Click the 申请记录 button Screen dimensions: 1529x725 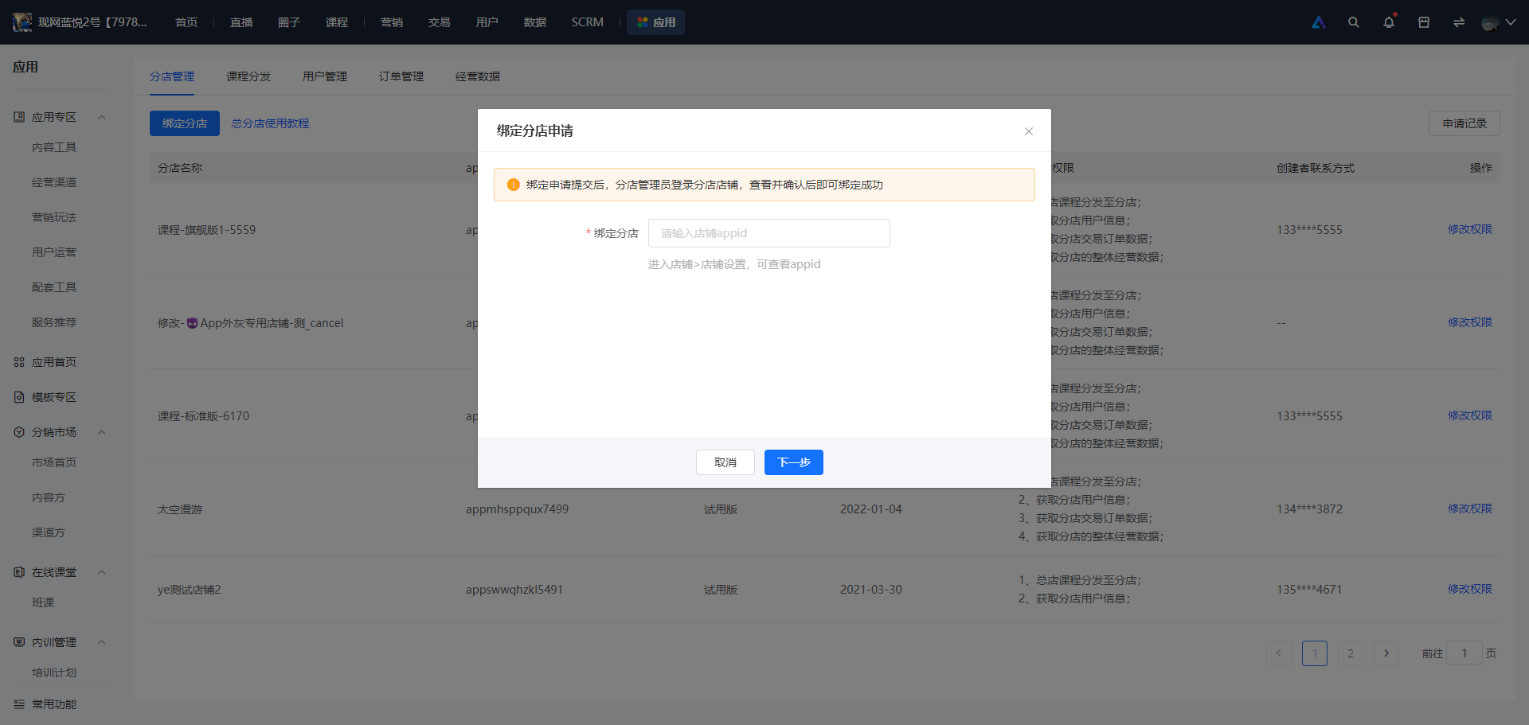point(1464,123)
